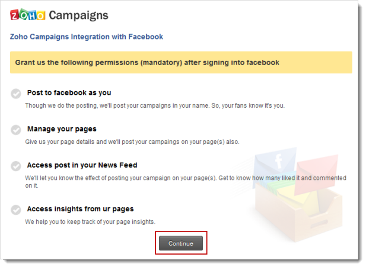Toggle the checkmark beside Manage your pages
The image size is (366, 267).
(16, 130)
